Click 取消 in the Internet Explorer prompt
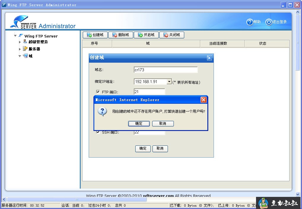 pyautogui.click(x=163, y=124)
